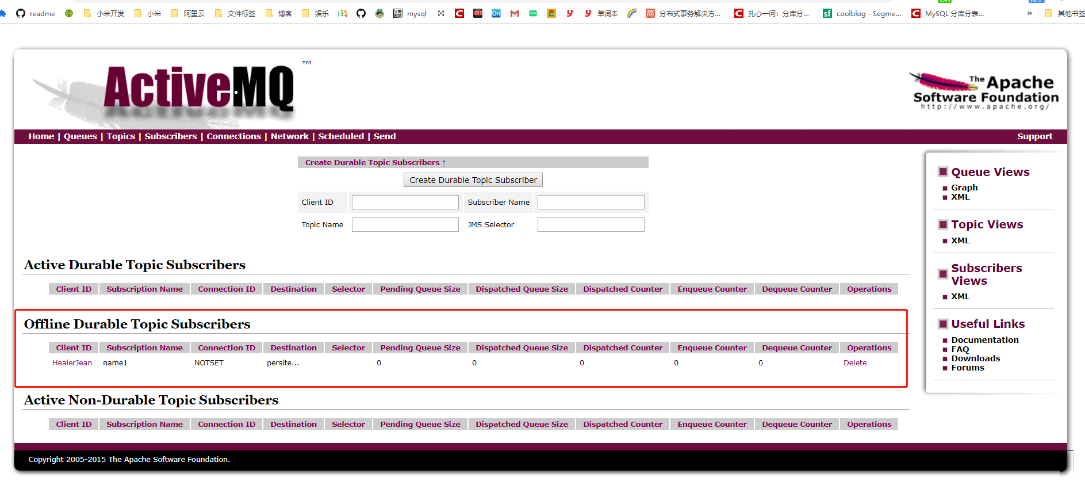Open the Support link
The height and width of the screenshot is (485, 1085).
click(1034, 136)
